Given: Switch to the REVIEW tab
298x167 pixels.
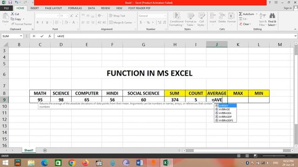Looking at the screenshot, I should 106,8.
